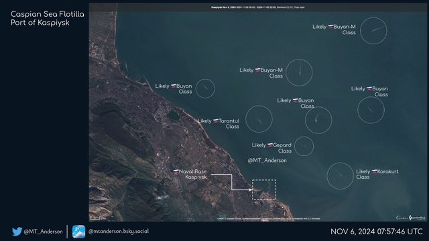Click the map scale bar
The image size is (429, 241).
(x=95, y=218)
